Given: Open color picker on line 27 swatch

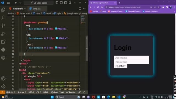Looking at the screenshot, I should coord(57,38).
